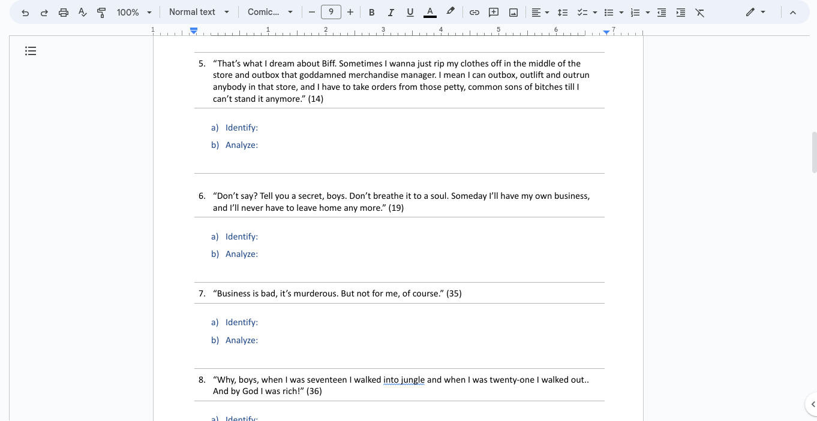Open the zoom level dropdown
Viewport: 817px width, 421px height.
click(134, 12)
